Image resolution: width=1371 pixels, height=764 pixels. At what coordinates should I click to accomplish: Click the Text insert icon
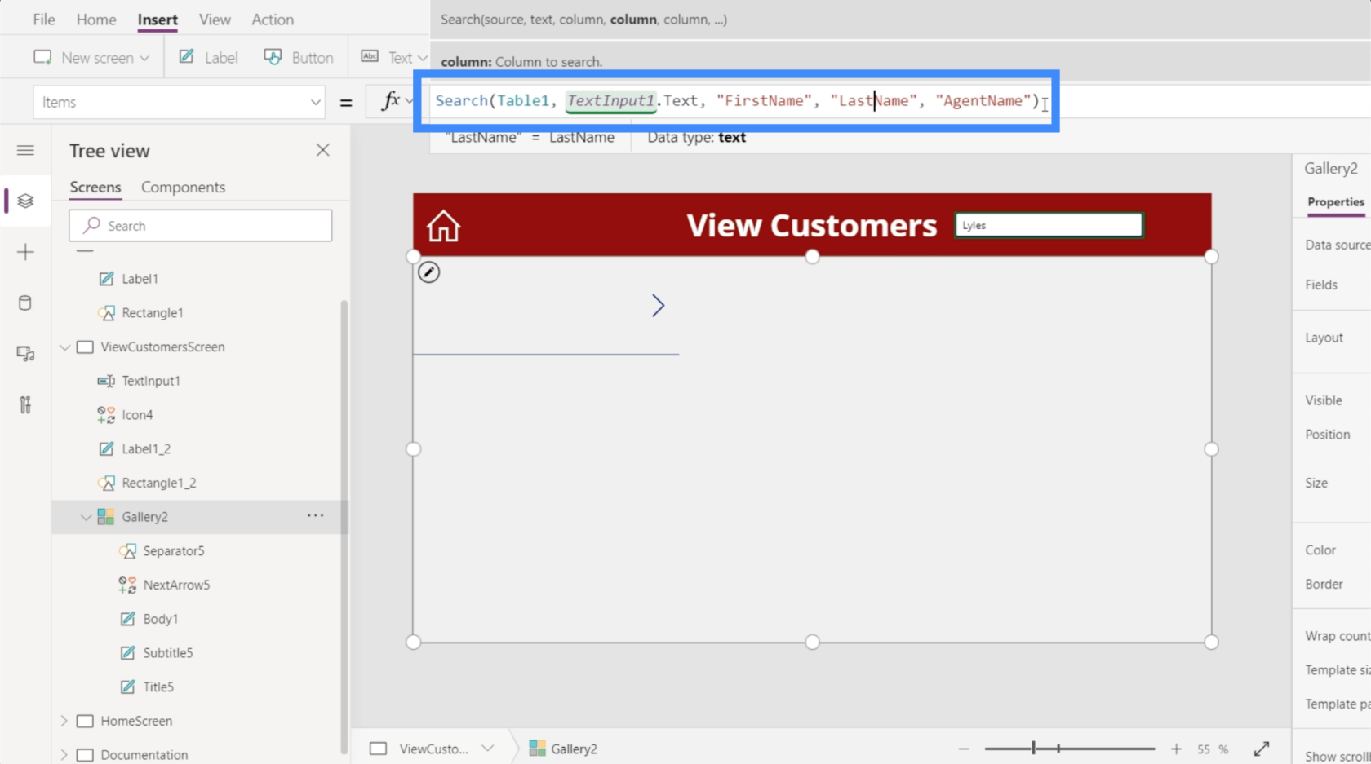tap(370, 56)
